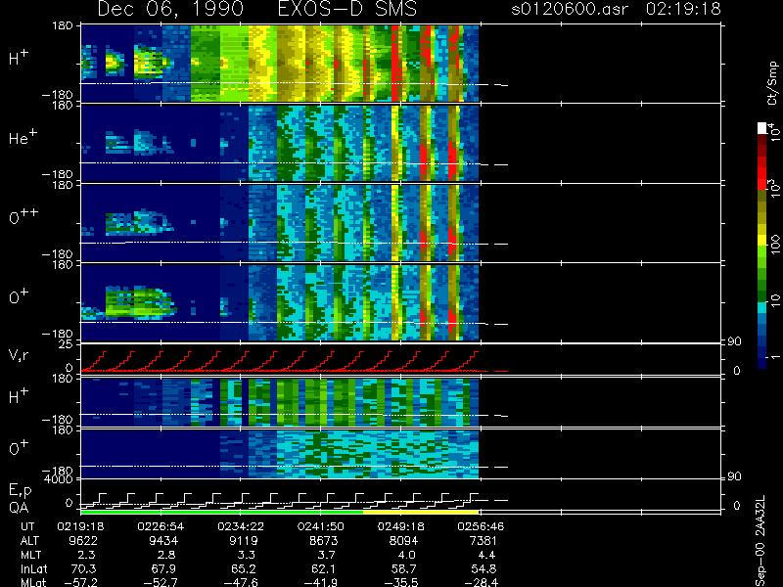Viewport: 783px width, 587px height.
Task: Click the colorbar '100' tick label
Action: [x=775, y=246]
